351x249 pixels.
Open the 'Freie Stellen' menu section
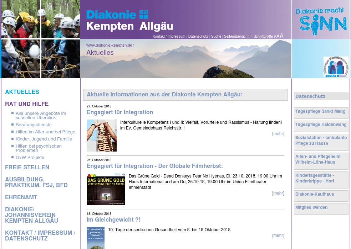[x=27, y=167]
